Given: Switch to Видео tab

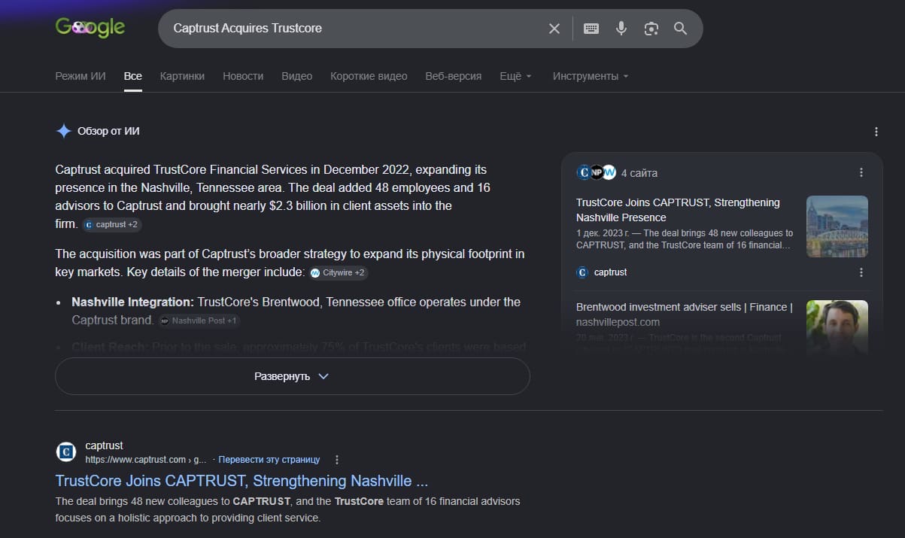Looking at the screenshot, I should (x=296, y=76).
